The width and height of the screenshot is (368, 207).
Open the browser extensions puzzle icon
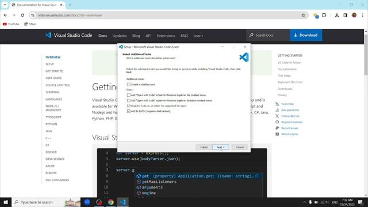pyautogui.click(x=324, y=16)
